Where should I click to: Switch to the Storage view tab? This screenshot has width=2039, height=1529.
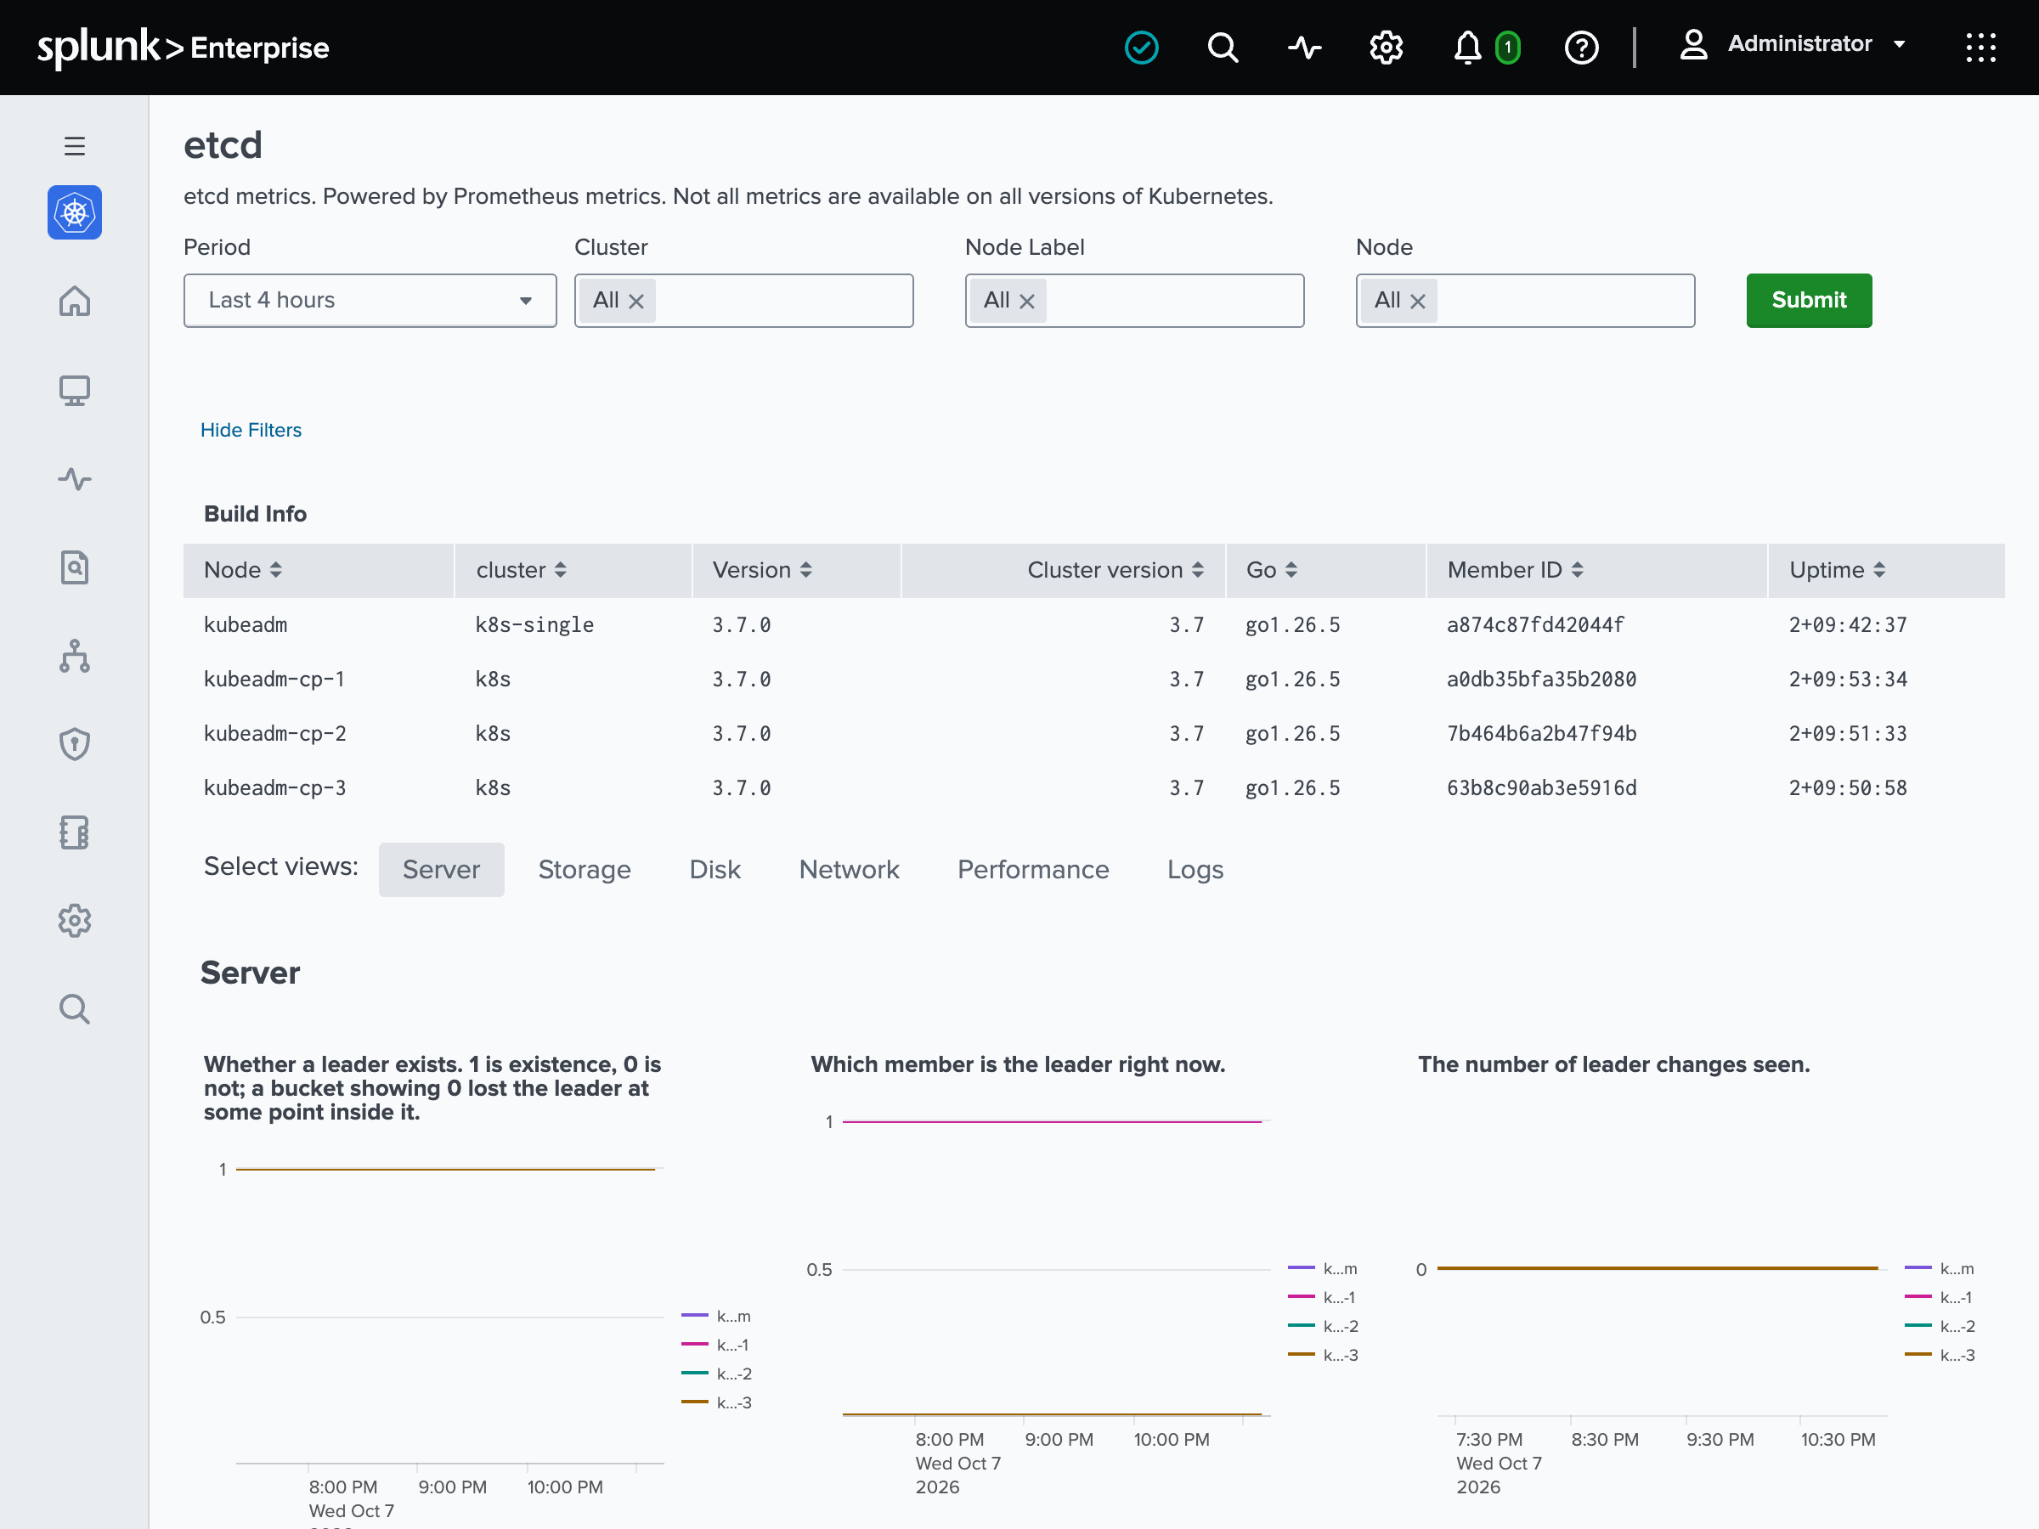[585, 869]
